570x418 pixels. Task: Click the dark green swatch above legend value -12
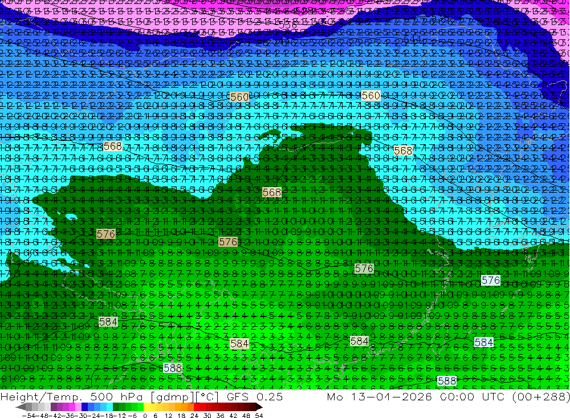116,407
